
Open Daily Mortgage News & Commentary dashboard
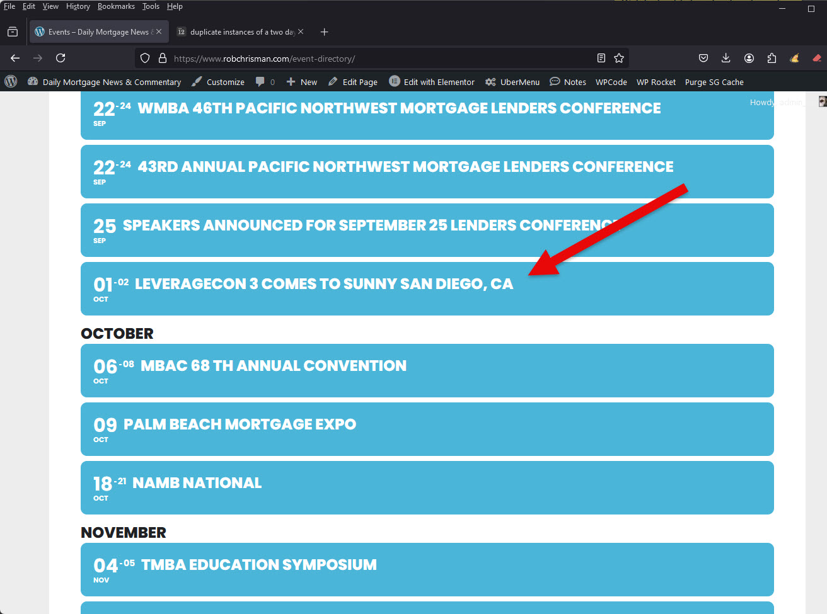tap(104, 82)
